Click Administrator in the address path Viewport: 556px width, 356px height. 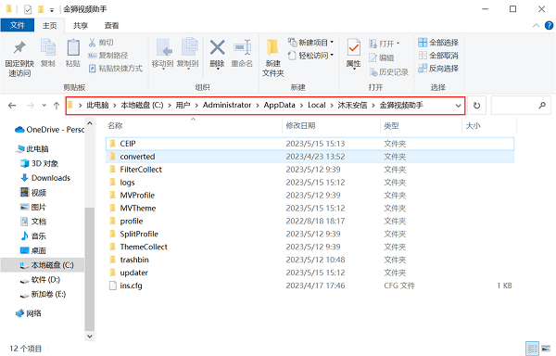[x=227, y=106]
